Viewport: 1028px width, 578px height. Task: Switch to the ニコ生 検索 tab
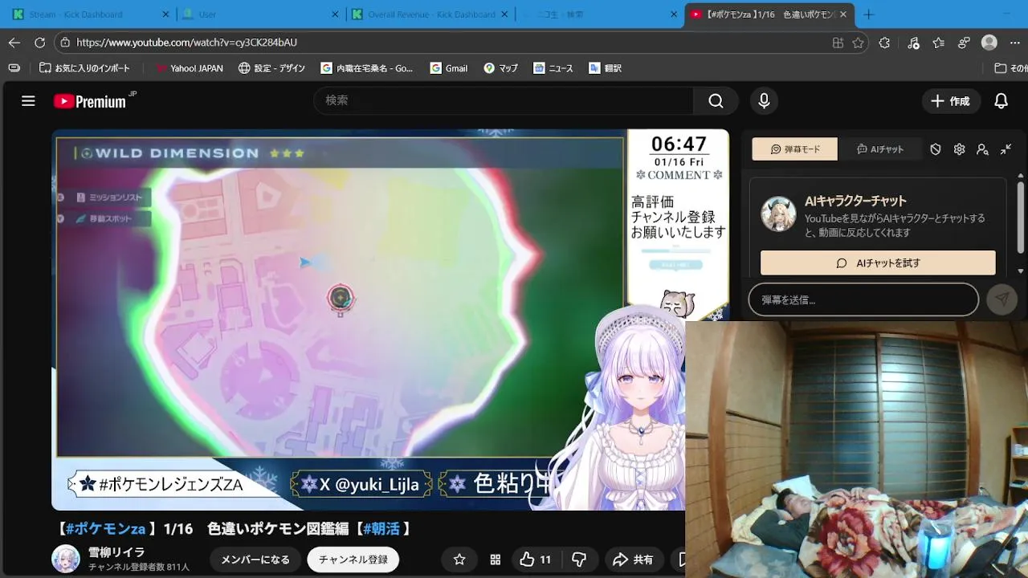click(598, 14)
